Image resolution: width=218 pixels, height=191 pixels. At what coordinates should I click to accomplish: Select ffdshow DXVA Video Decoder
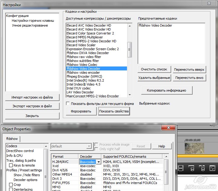click(x=88, y=53)
